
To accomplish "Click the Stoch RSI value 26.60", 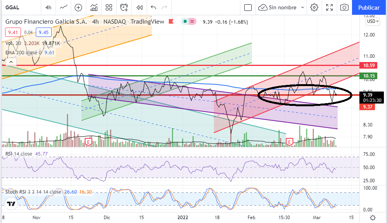I will [70, 192].
